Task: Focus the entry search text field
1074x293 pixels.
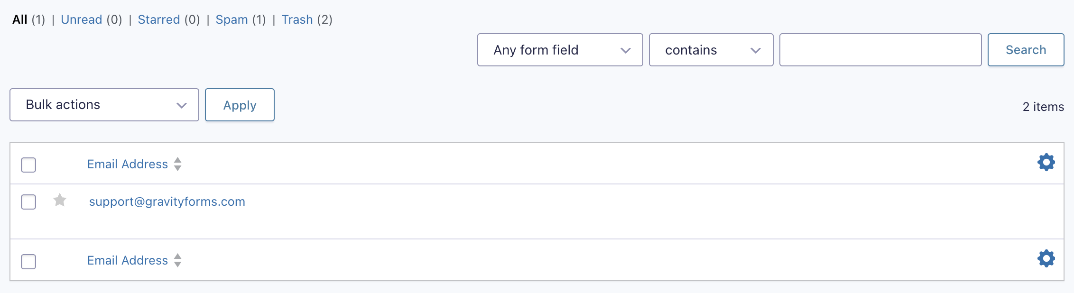Action: click(880, 50)
